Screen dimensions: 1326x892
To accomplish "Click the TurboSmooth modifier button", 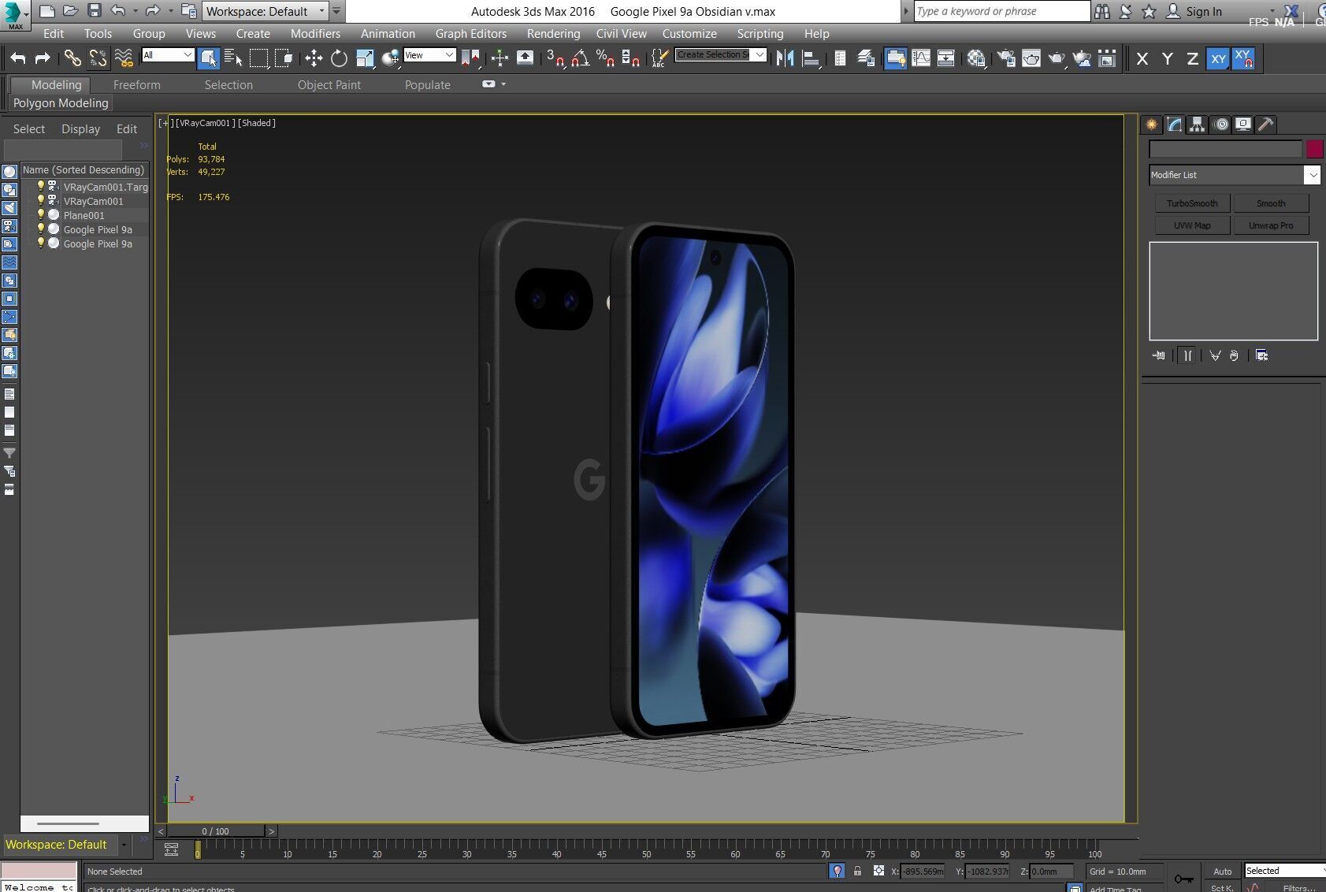I will pyautogui.click(x=1192, y=203).
